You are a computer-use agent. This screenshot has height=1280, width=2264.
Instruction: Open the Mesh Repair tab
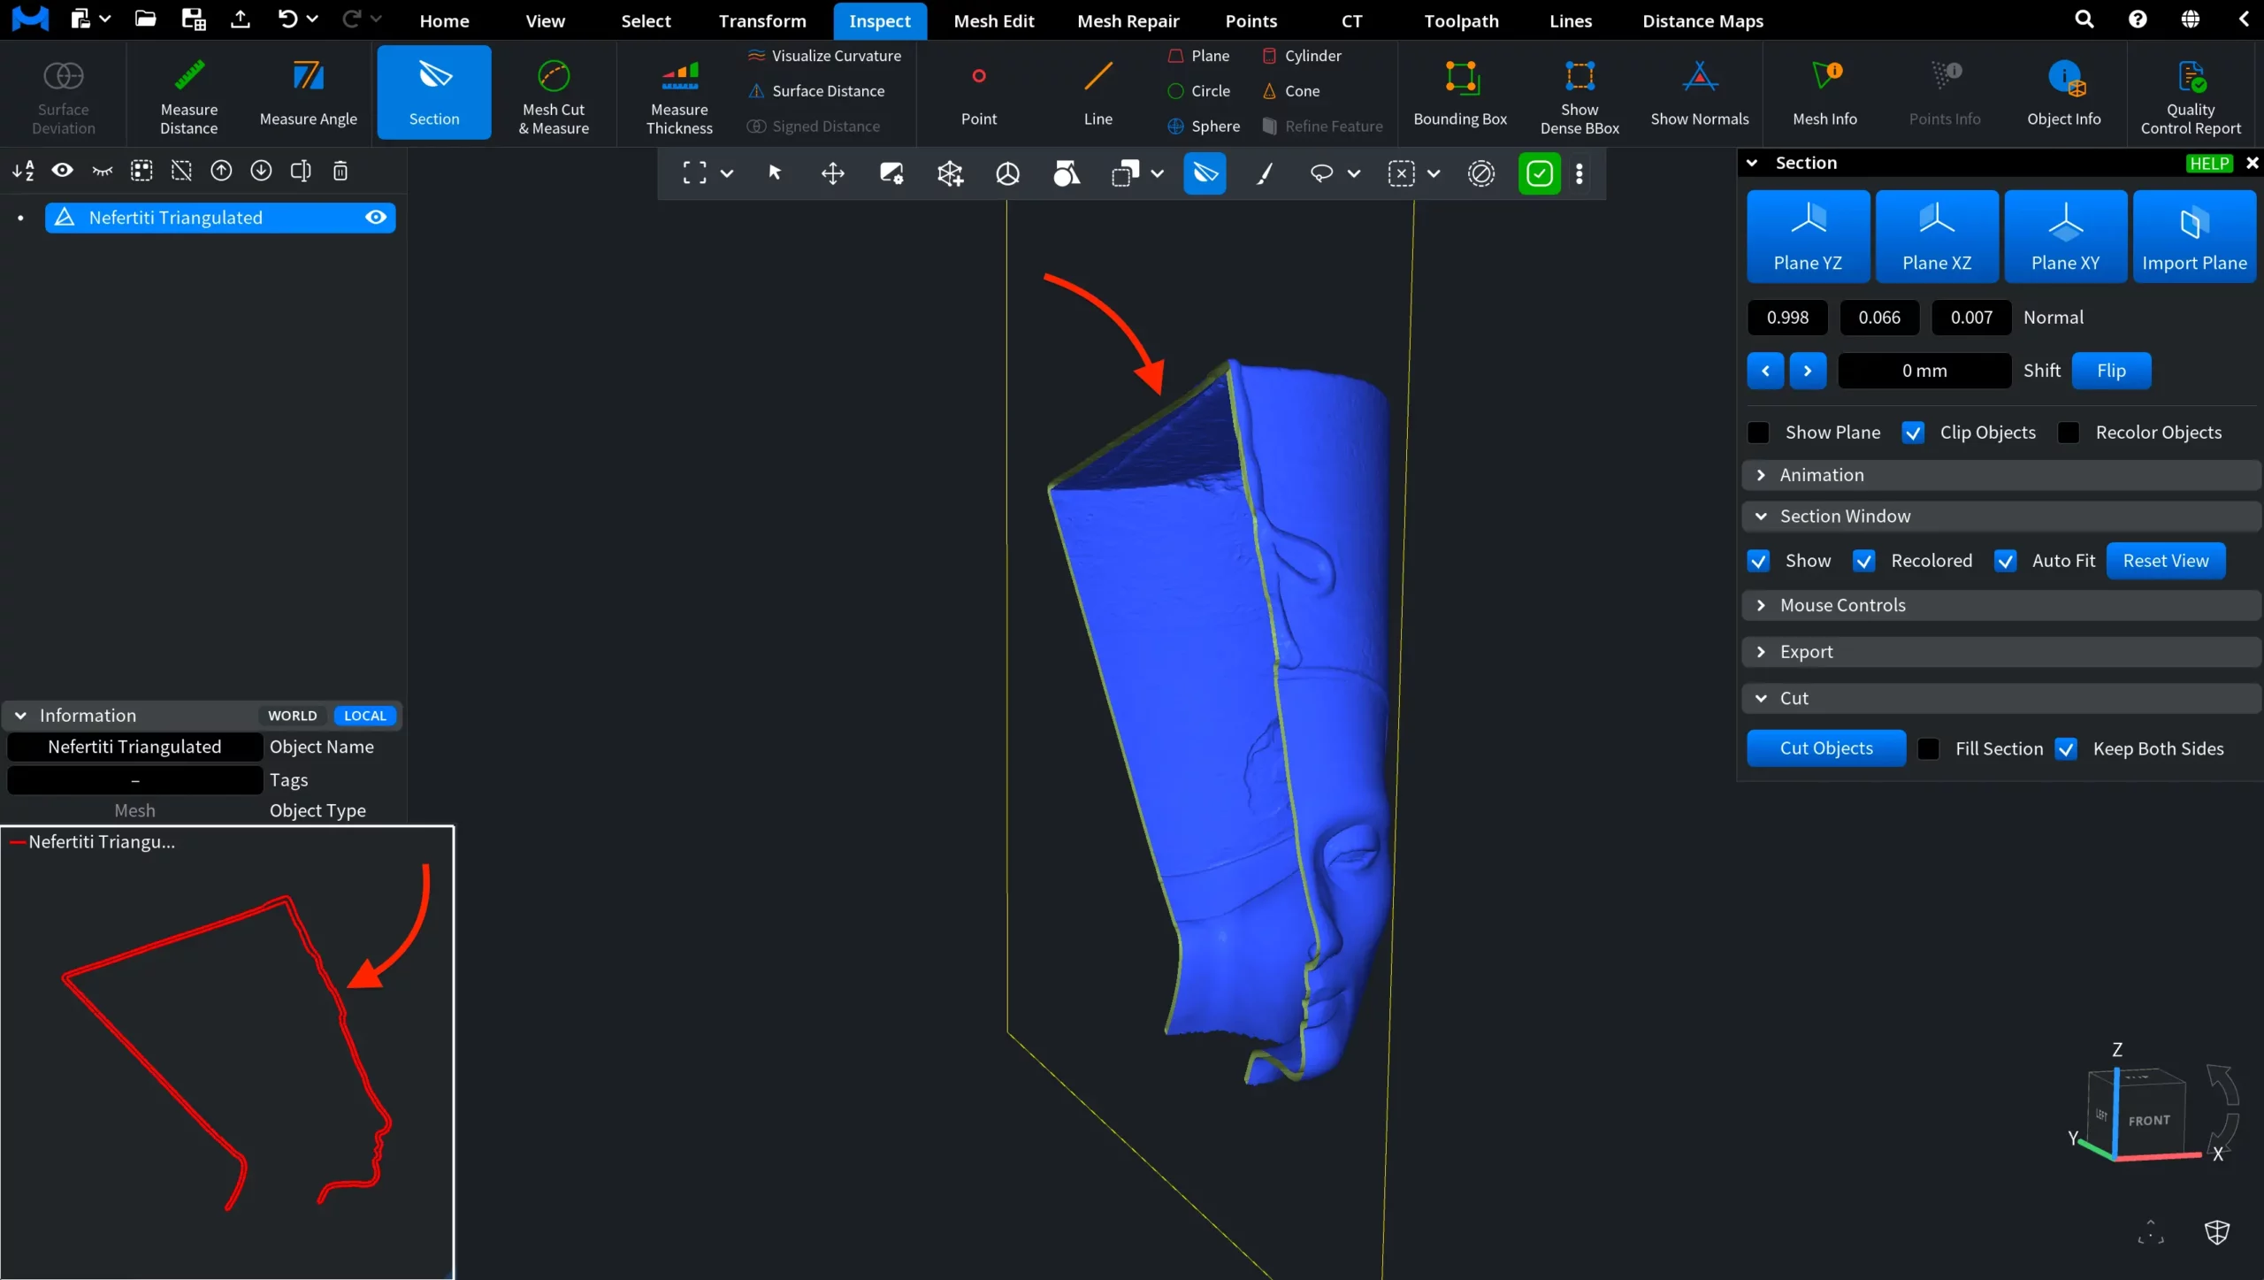point(1128,20)
